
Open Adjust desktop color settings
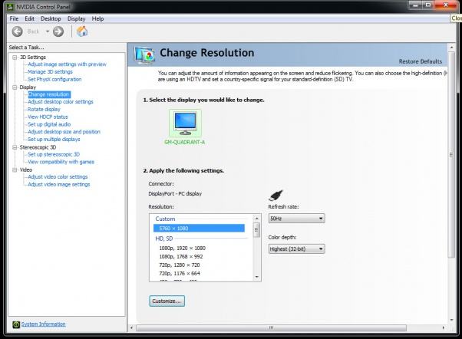click(x=61, y=101)
